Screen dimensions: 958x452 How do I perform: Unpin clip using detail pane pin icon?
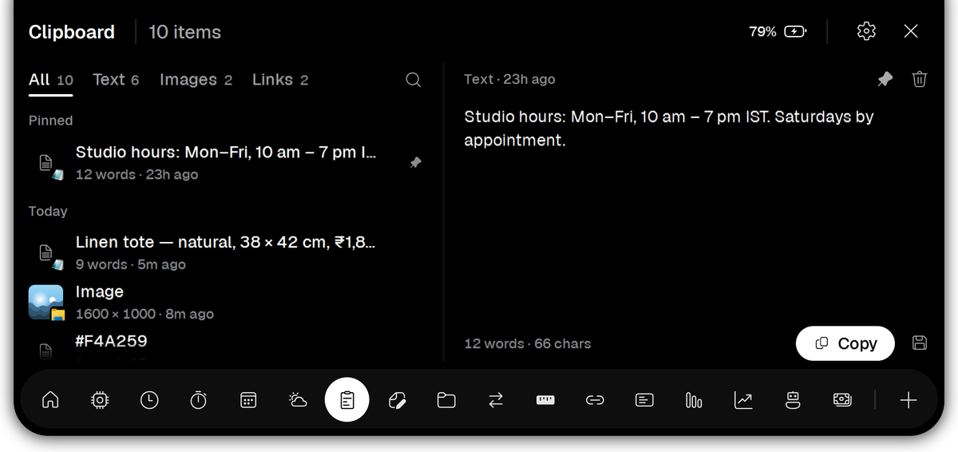pos(885,79)
